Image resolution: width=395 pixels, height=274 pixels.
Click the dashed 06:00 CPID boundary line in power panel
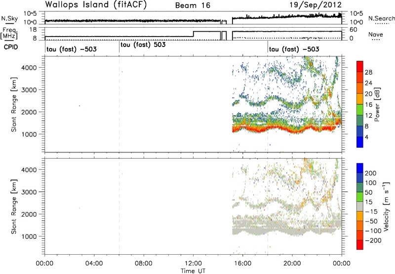pos(119,104)
